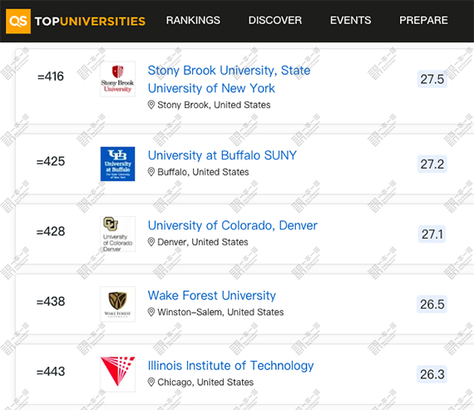
Task: Click the location pin beside Buffalo
Action: click(x=151, y=172)
